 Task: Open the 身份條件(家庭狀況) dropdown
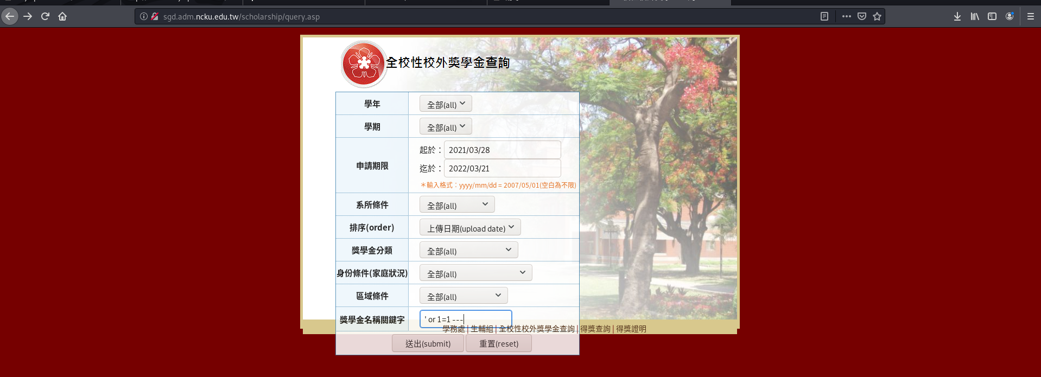pyautogui.click(x=476, y=273)
